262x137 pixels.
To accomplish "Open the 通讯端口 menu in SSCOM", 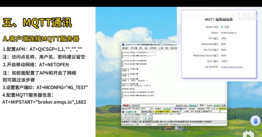I will tap(125, 48).
